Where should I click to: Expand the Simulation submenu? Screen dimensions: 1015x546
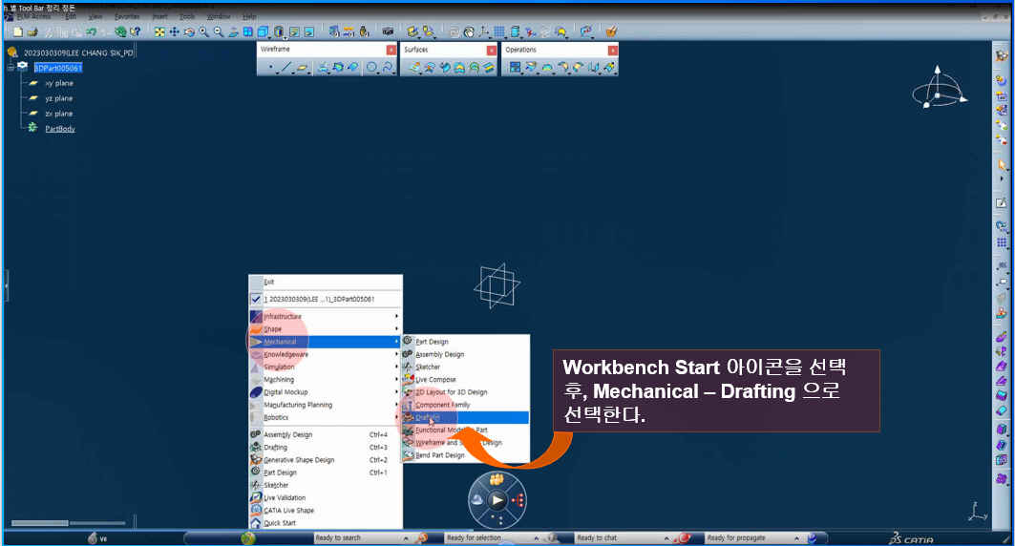coord(326,367)
